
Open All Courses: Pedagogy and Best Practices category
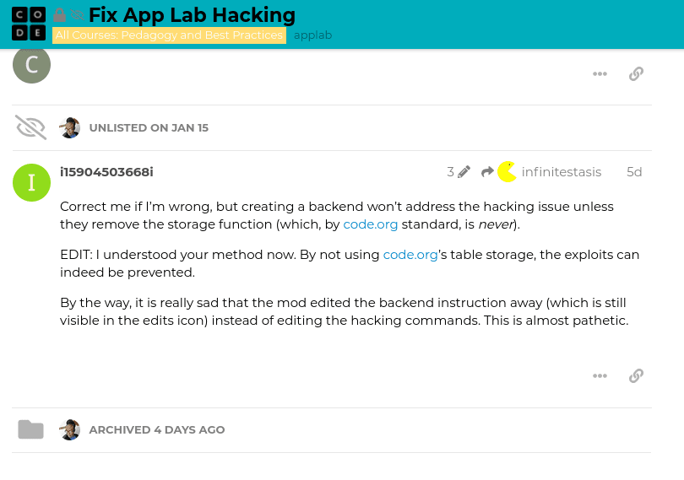(169, 35)
